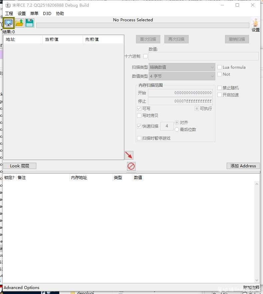Click the 内存地址 column header
This screenshot has width=263, height=294.
click(x=91, y=178)
